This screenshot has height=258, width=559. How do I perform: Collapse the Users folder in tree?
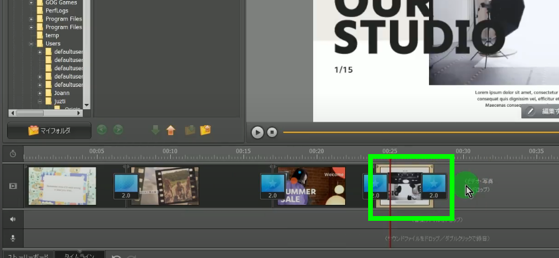coord(31,44)
